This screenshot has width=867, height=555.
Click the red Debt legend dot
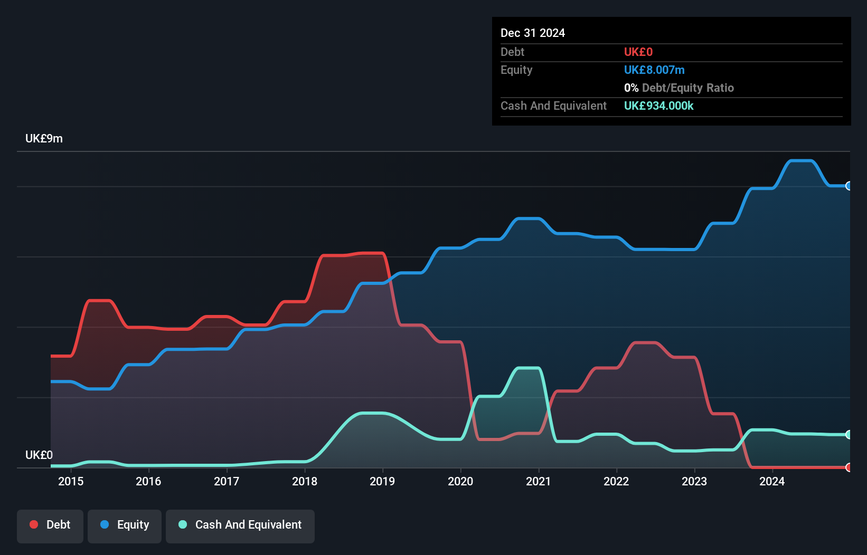34,524
